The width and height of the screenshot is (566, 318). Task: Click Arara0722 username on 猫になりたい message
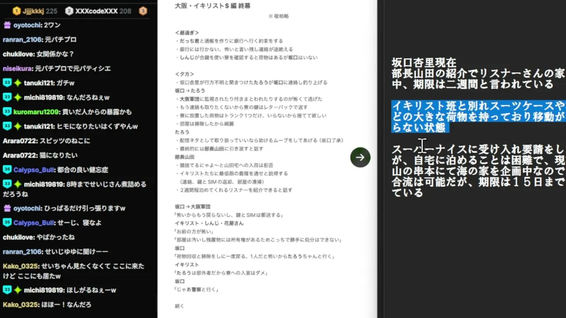[20, 155]
